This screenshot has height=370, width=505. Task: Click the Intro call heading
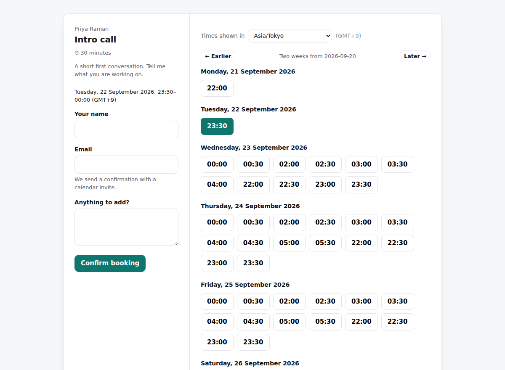click(x=96, y=40)
